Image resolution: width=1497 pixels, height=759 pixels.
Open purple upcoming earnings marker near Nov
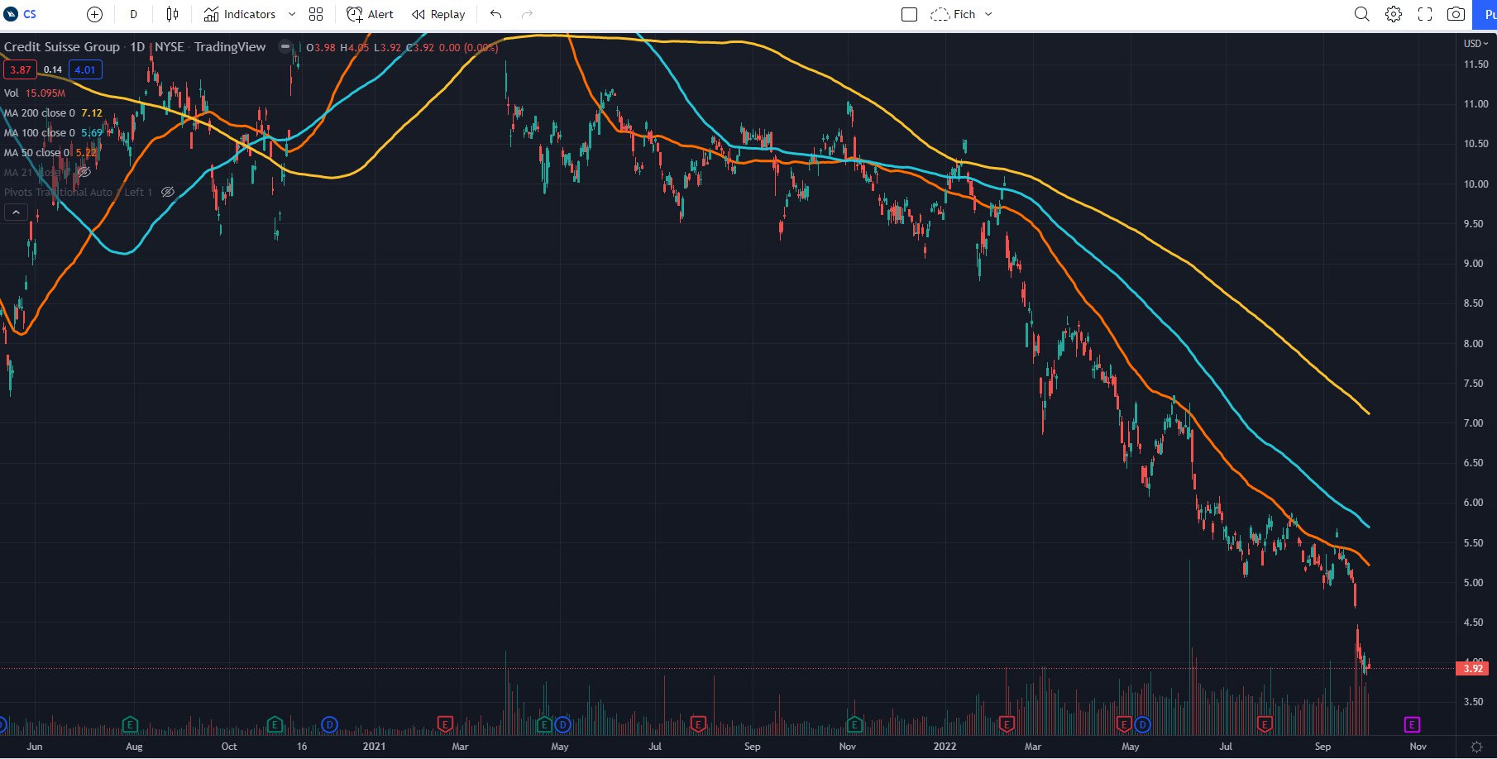[1412, 724]
